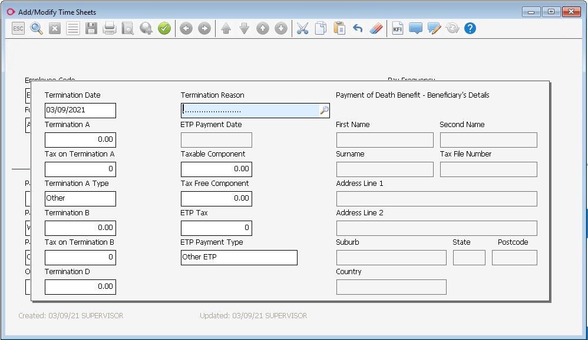Viewport: 588px width, 340px height.
Task: Click the Tax on Termination A field
Action: tap(80, 169)
